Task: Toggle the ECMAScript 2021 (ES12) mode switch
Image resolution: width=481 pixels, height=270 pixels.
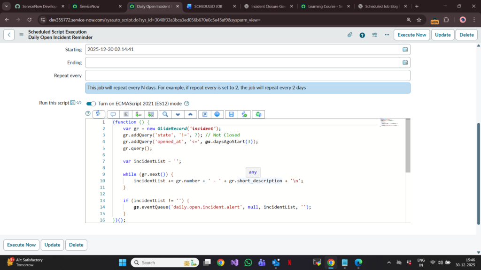Action: click(91, 104)
